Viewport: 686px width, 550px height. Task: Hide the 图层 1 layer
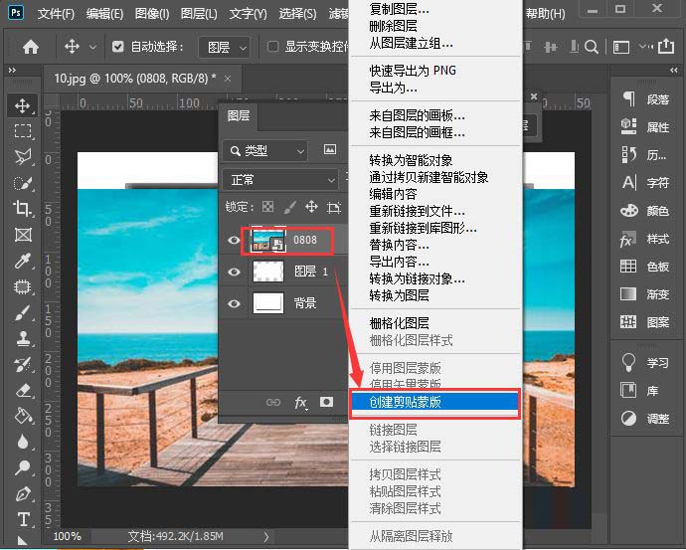click(234, 272)
